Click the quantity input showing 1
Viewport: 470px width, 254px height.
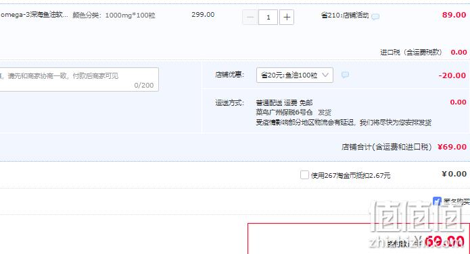(268, 17)
